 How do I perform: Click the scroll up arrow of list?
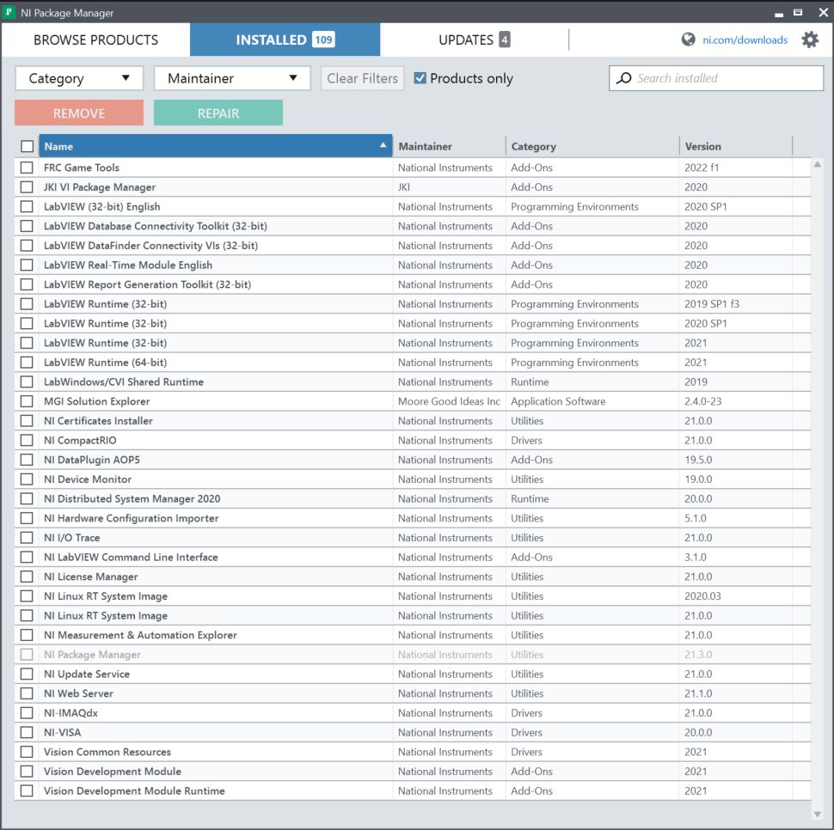818,165
